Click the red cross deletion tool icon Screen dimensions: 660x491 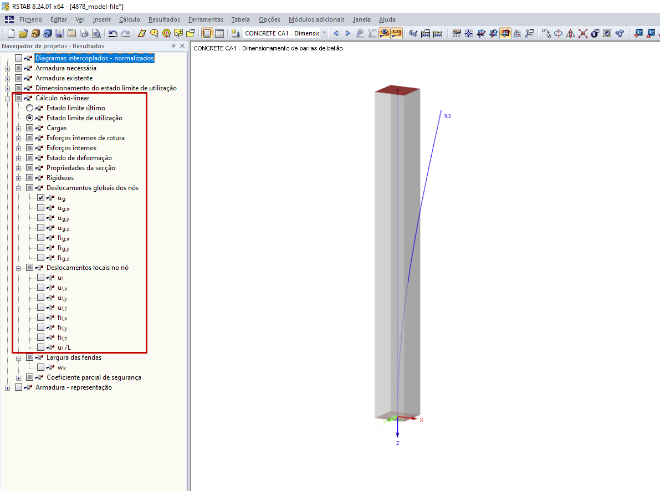582,33
